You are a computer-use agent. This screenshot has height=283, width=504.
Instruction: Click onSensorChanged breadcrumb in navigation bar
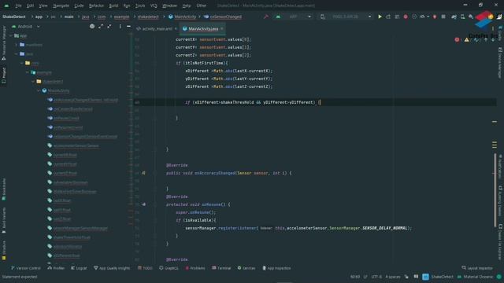pyautogui.click(x=222, y=17)
